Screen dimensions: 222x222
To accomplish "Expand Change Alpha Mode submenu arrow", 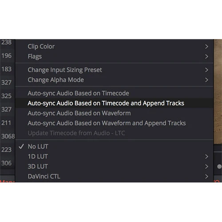I will [206, 80].
